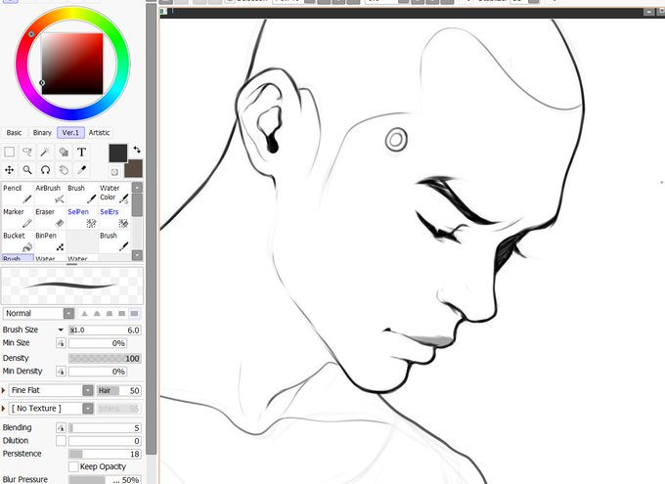The width and height of the screenshot is (665, 484).
Task: Choose the SelErs selection eraser
Action: click(x=114, y=217)
